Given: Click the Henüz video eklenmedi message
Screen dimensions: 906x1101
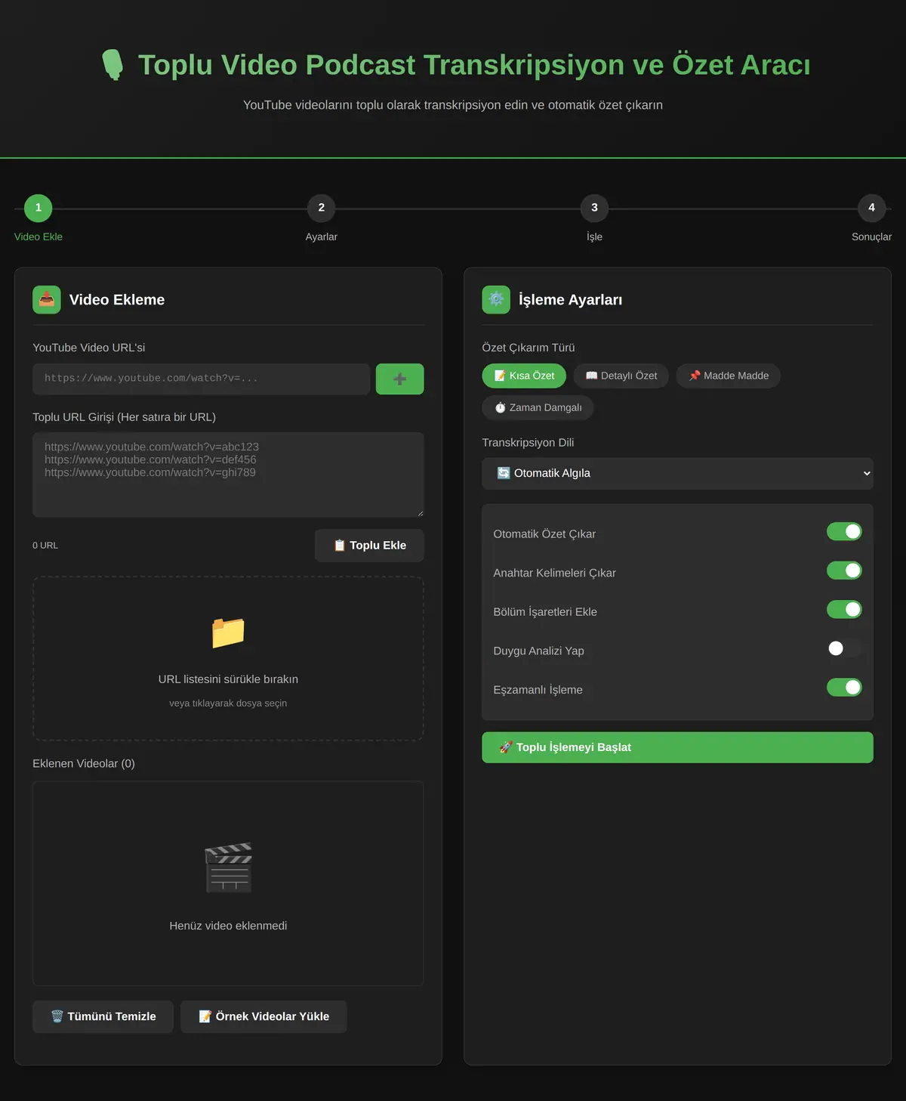Looking at the screenshot, I should 228,926.
